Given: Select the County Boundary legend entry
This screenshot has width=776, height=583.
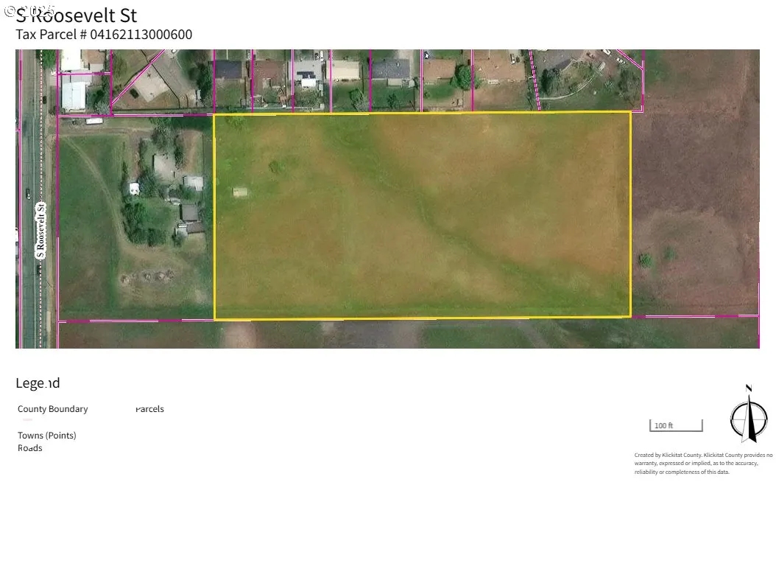Looking at the screenshot, I should [52, 409].
